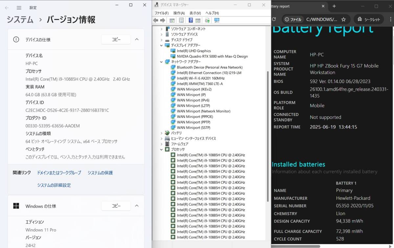This screenshot has height=248, width=394.
Task: Expand the ソフトウェア デバイス tree node
Action: 162,34
